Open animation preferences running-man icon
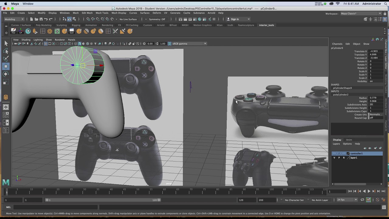 tap(383, 200)
